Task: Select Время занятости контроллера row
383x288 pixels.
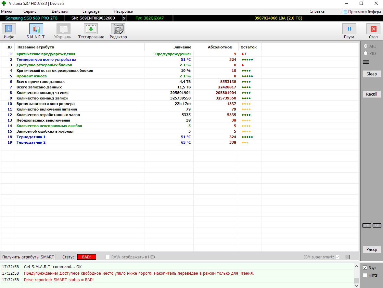Action: click(x=180, y=104)
